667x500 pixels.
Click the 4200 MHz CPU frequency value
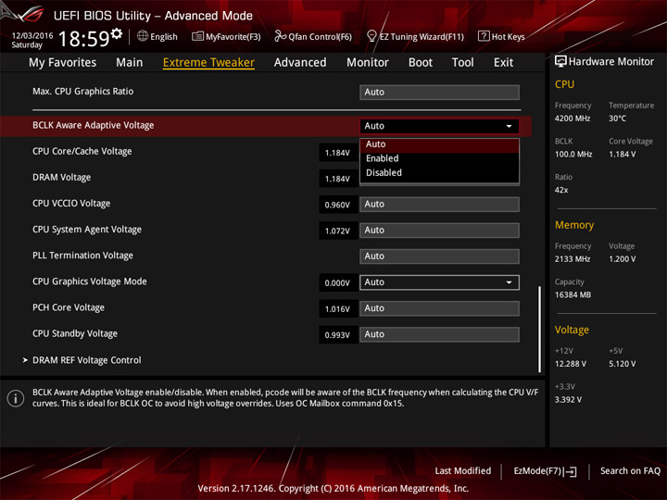tap(573, 119)
